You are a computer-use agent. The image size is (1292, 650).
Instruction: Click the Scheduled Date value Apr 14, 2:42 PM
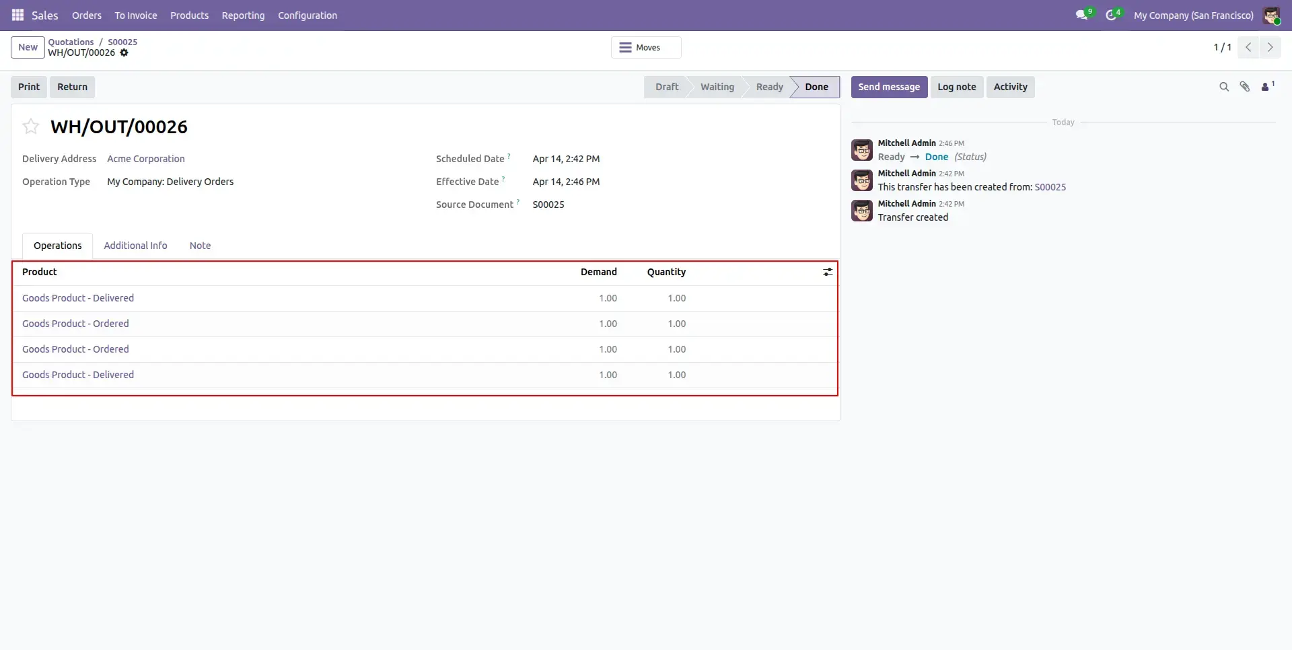point(566,159)
